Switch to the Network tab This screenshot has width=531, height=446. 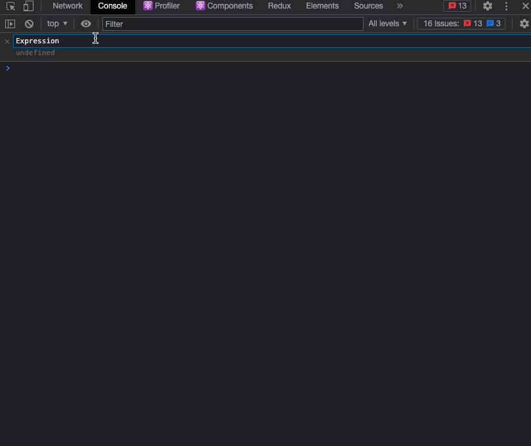[x=67, y=6]
